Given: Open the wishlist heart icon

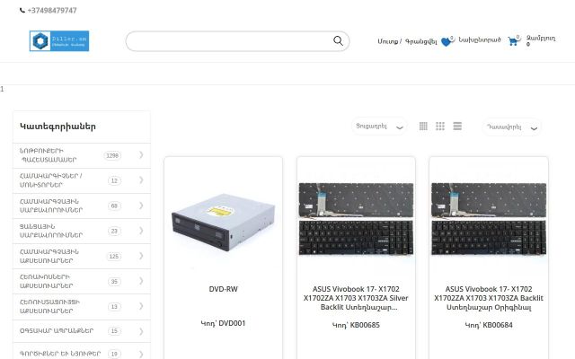Looking at the screenshot, I should [x=447, y=42].
